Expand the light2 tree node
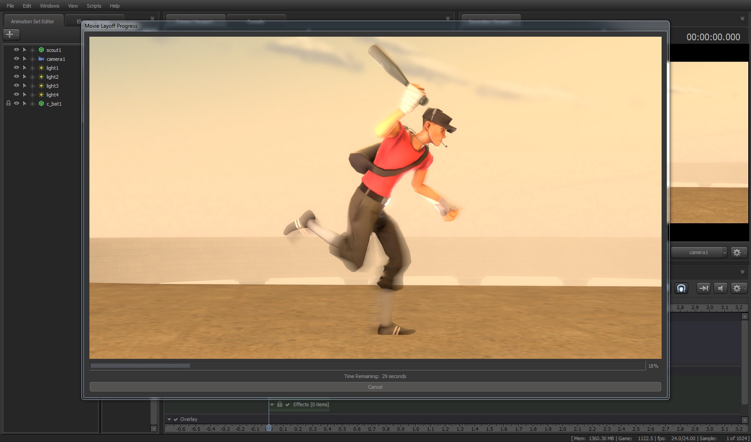 click(32, 77)
